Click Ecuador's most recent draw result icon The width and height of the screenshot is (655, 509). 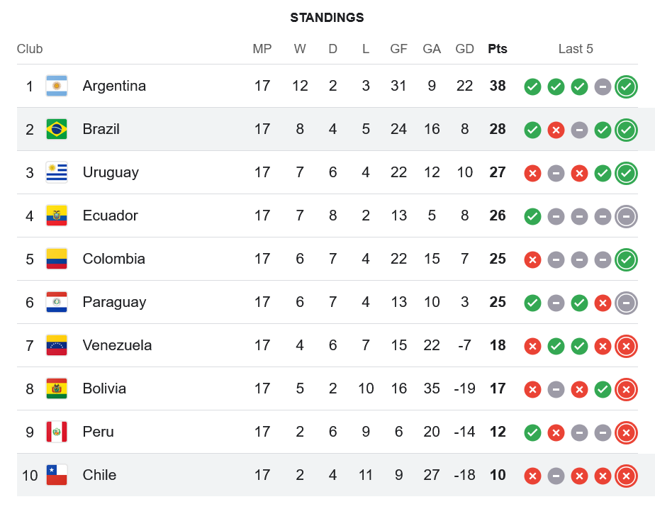pos(626,216)
